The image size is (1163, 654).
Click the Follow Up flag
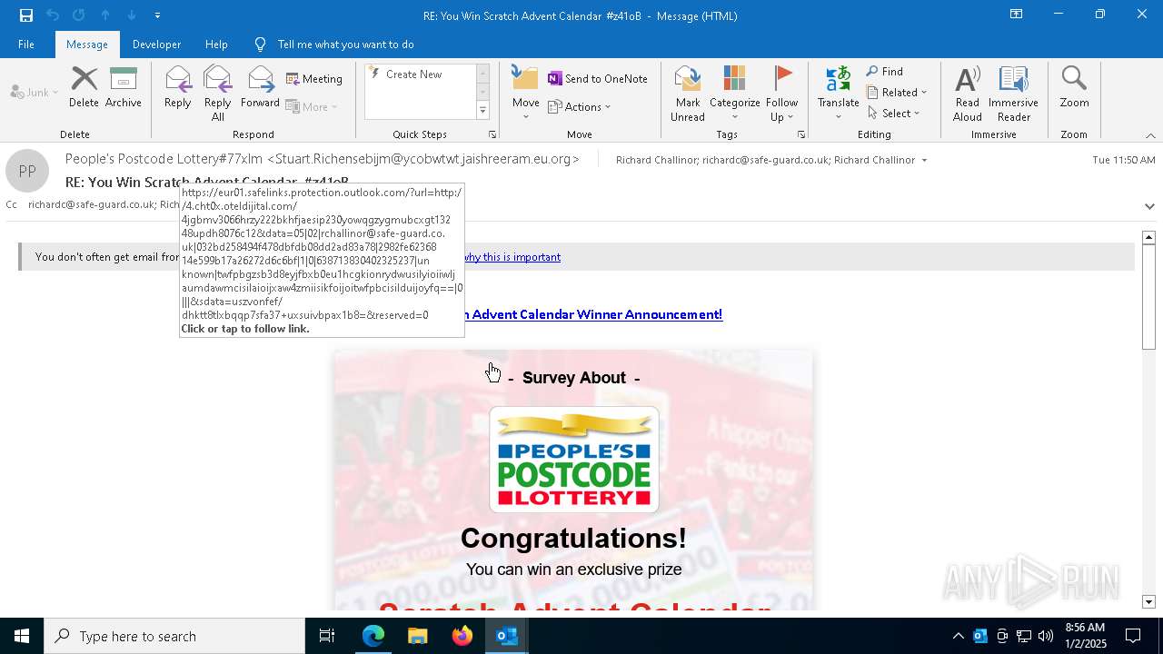781,94
